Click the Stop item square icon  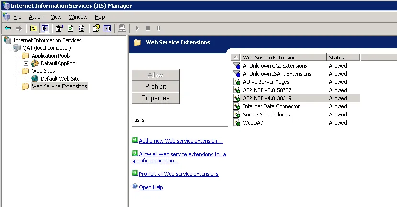coord(148,28)
